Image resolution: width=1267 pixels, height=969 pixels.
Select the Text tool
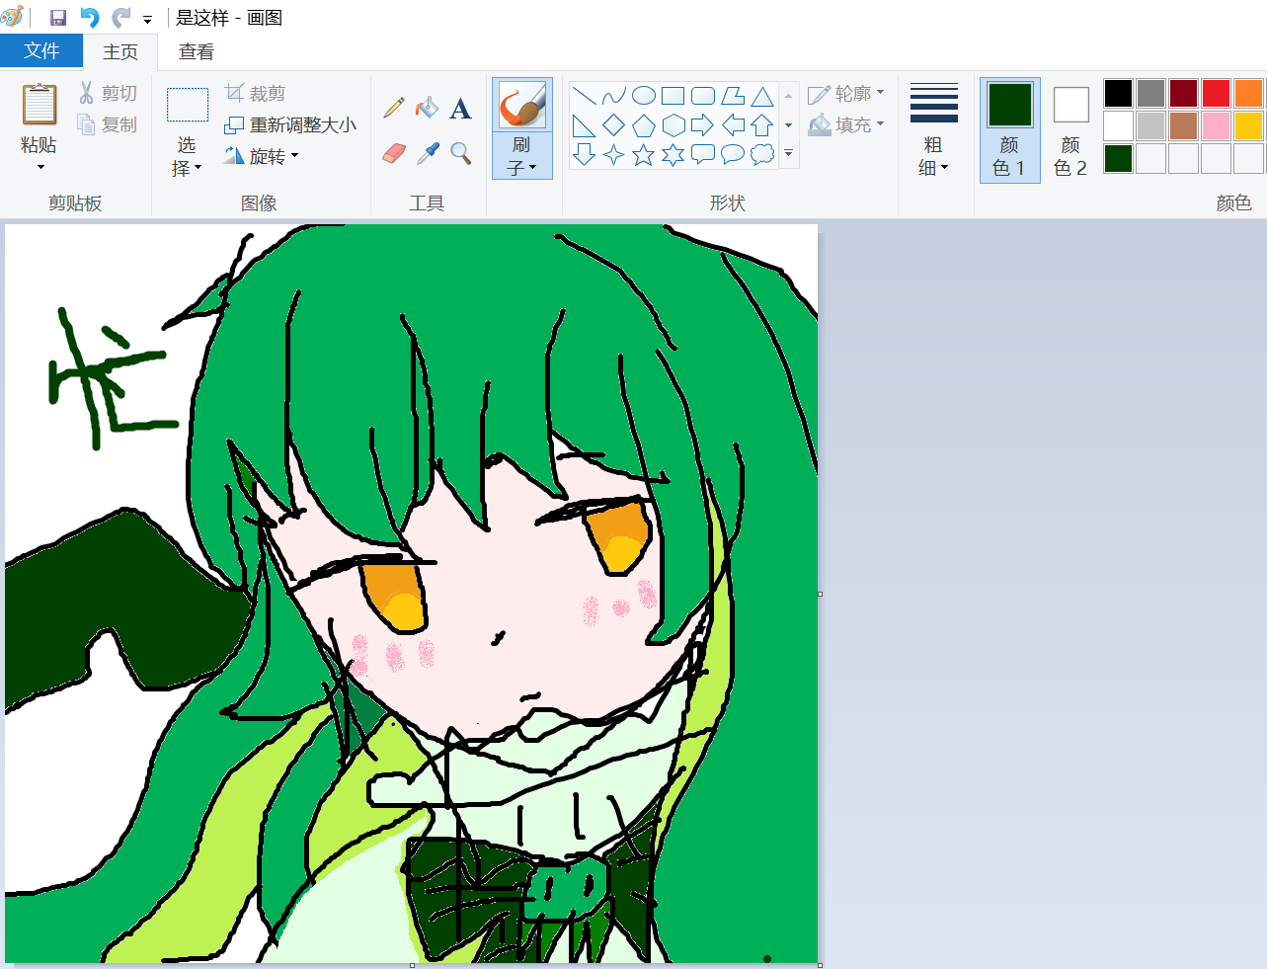pos(460,109)
